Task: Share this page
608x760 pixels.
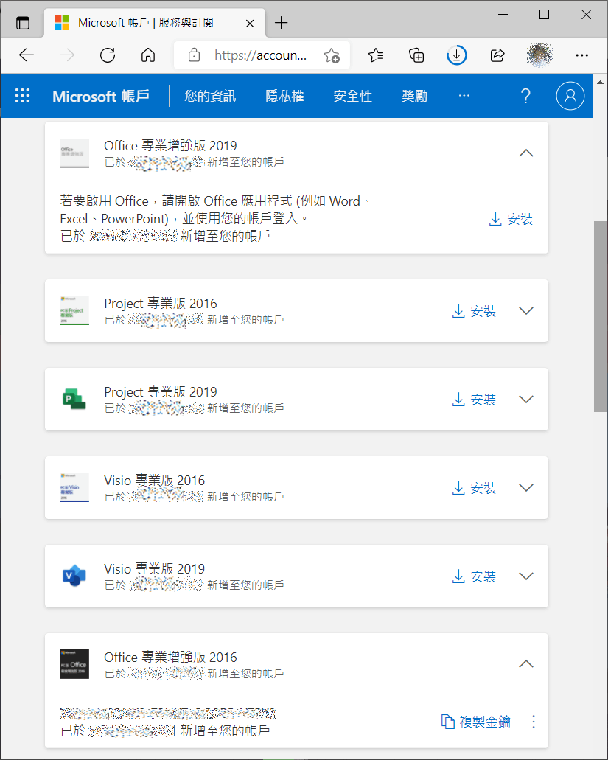Action: [497, 55]
